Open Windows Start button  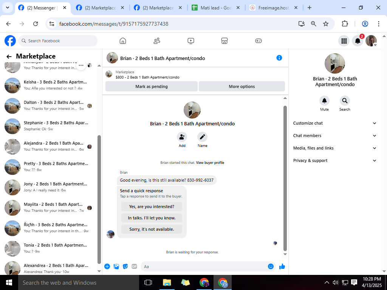pos(9,282)
